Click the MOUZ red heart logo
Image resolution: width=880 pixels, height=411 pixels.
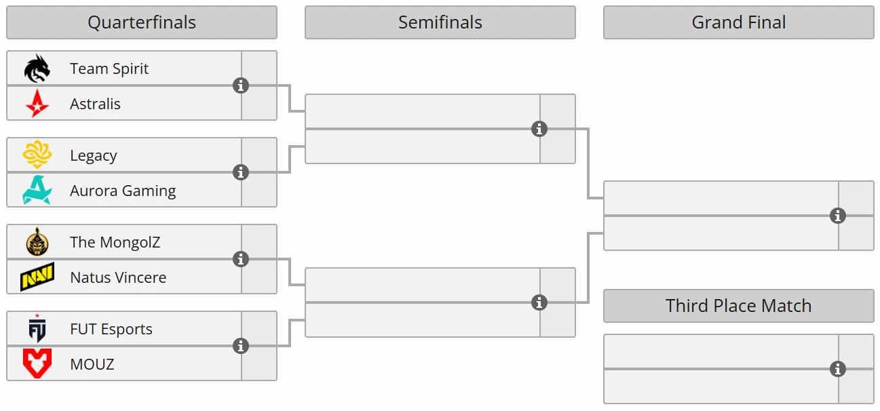click(37, 364)
